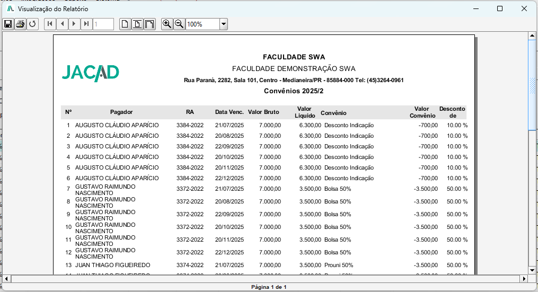Viewport: 538px width, 292px height.
Task: Maximize the report viewer window
Action: coord(500,8)
